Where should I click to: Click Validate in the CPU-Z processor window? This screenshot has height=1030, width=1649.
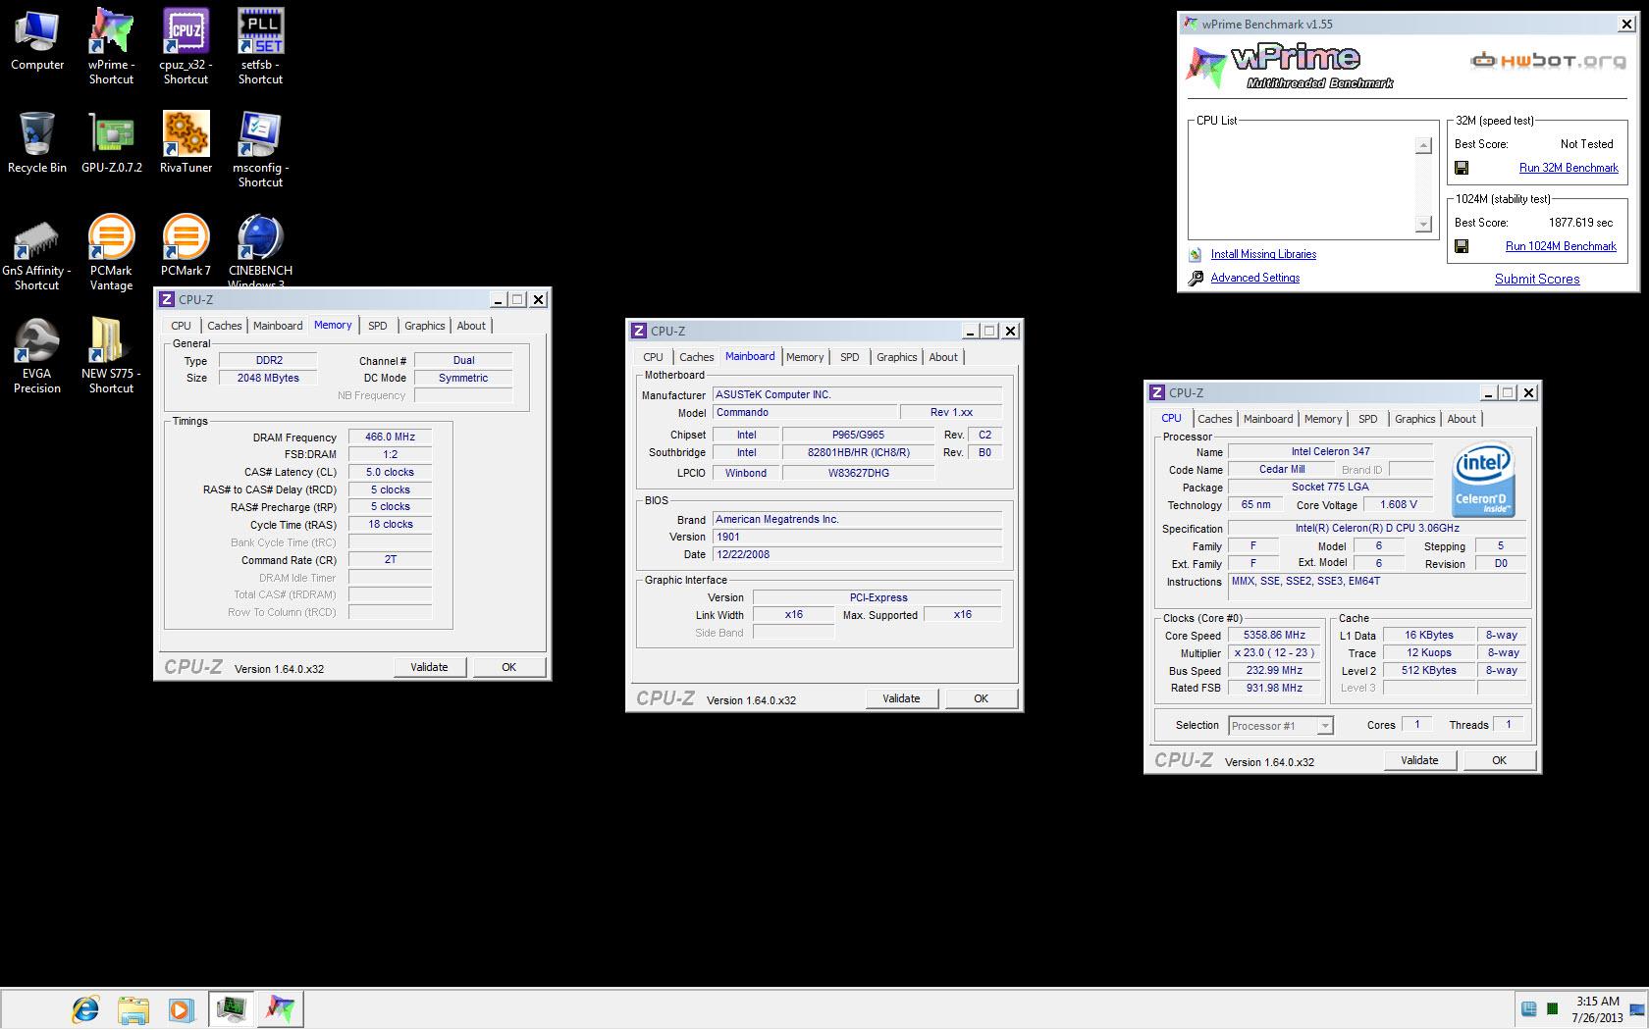1419,760
